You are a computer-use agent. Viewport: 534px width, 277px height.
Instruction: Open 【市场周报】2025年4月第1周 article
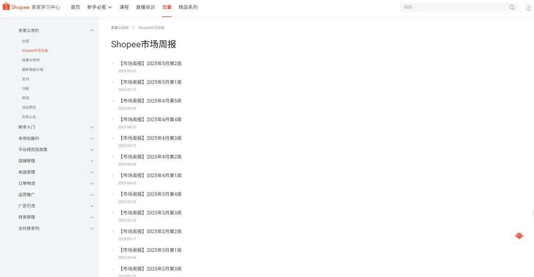[150, 176]
